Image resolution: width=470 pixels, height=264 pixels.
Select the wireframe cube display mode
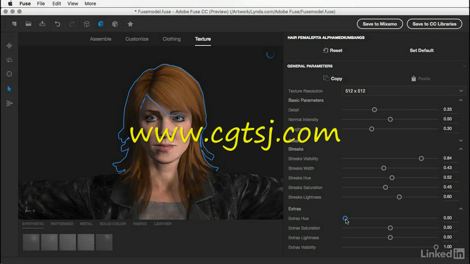tap(86, 24)
